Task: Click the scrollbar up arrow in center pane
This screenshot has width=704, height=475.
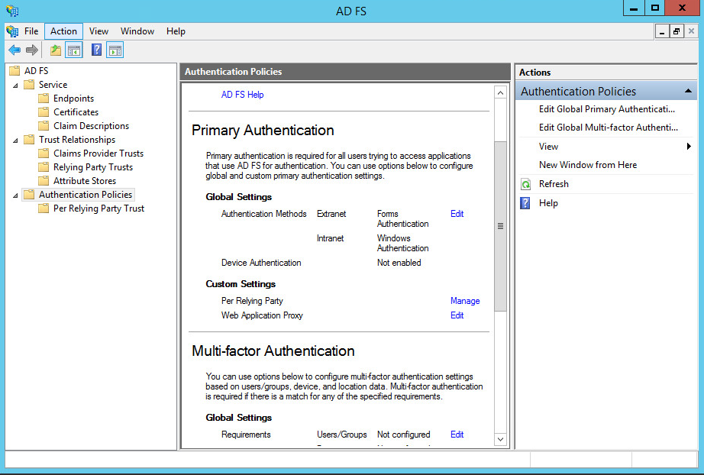Action: (x=500, y=92)
